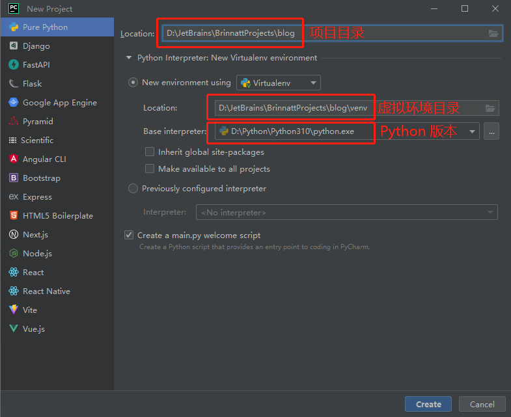Viewport: 511px width, 417px height.
Task: Browse folder for project Location field
Action: [493, 33]
